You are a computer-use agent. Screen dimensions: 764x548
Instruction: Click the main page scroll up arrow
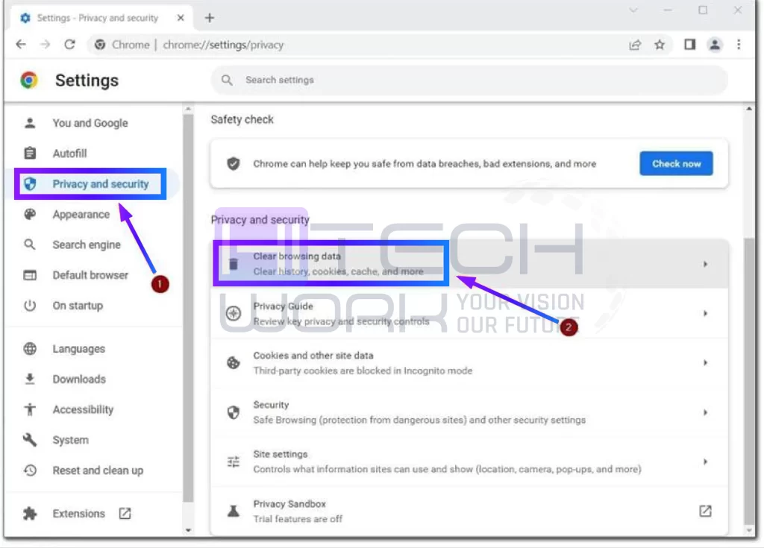[x=749, y=109]
